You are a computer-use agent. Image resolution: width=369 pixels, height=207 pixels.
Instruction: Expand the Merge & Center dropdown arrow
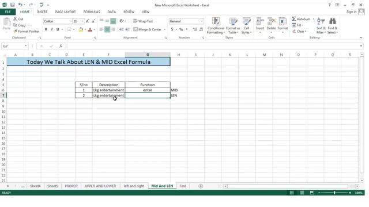click(164, 29)
